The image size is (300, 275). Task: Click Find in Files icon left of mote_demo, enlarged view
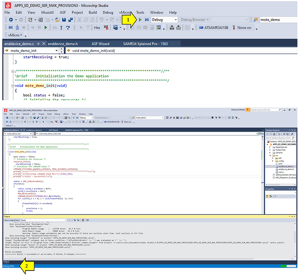(x=256, y=20)
